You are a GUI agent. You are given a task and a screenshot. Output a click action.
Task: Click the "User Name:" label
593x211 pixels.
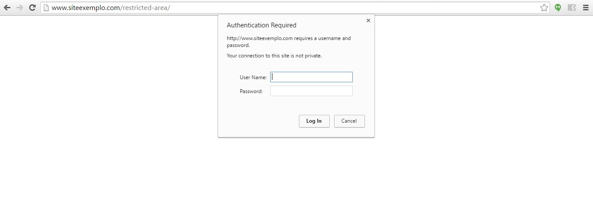tap(253, 77)
